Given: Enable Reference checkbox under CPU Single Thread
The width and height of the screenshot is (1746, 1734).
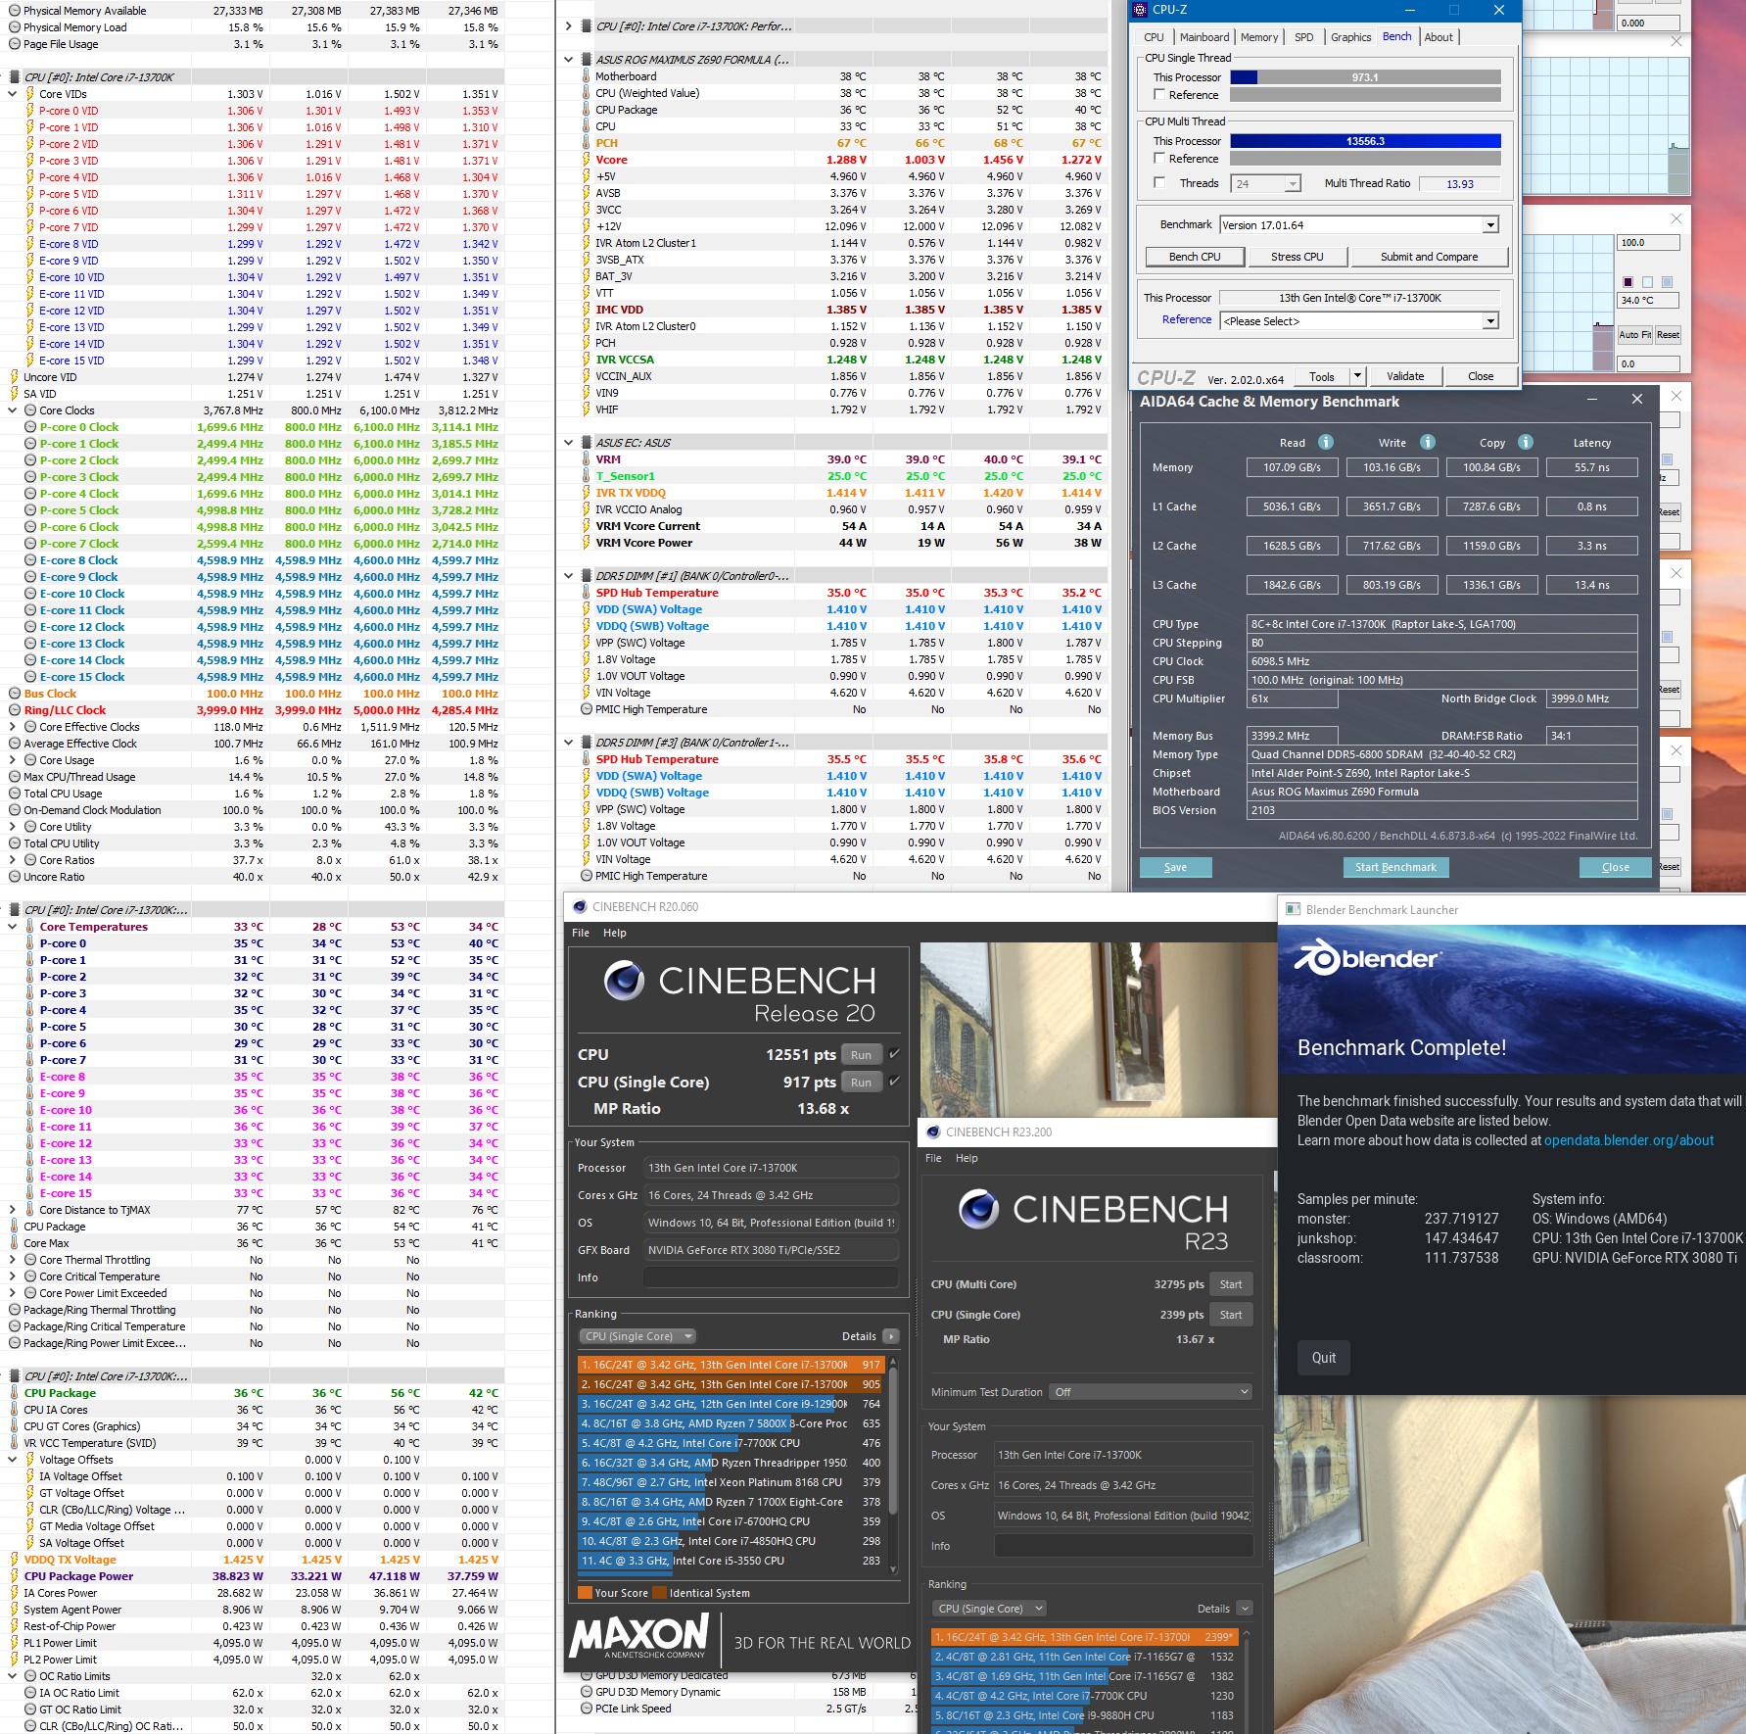Looking at the screenshot, I should [1159, 95].
